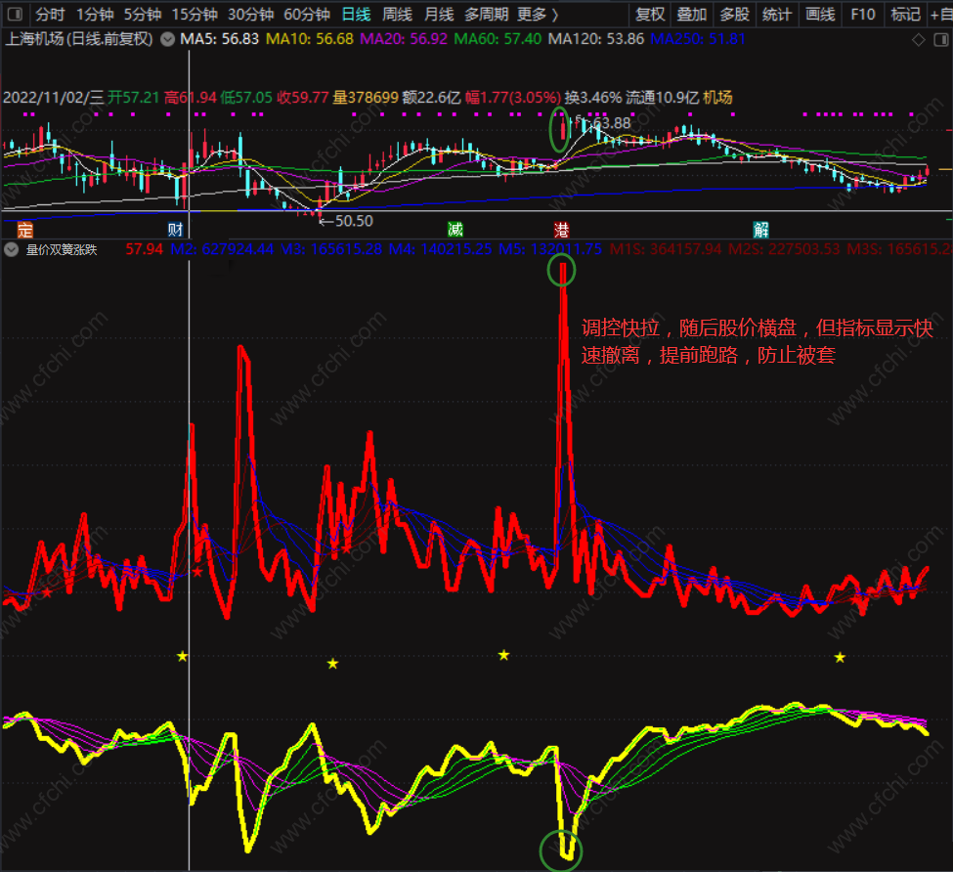953x872 pixels.
Task: Switch to 5分钟 period
Action: tap(143, 14)
